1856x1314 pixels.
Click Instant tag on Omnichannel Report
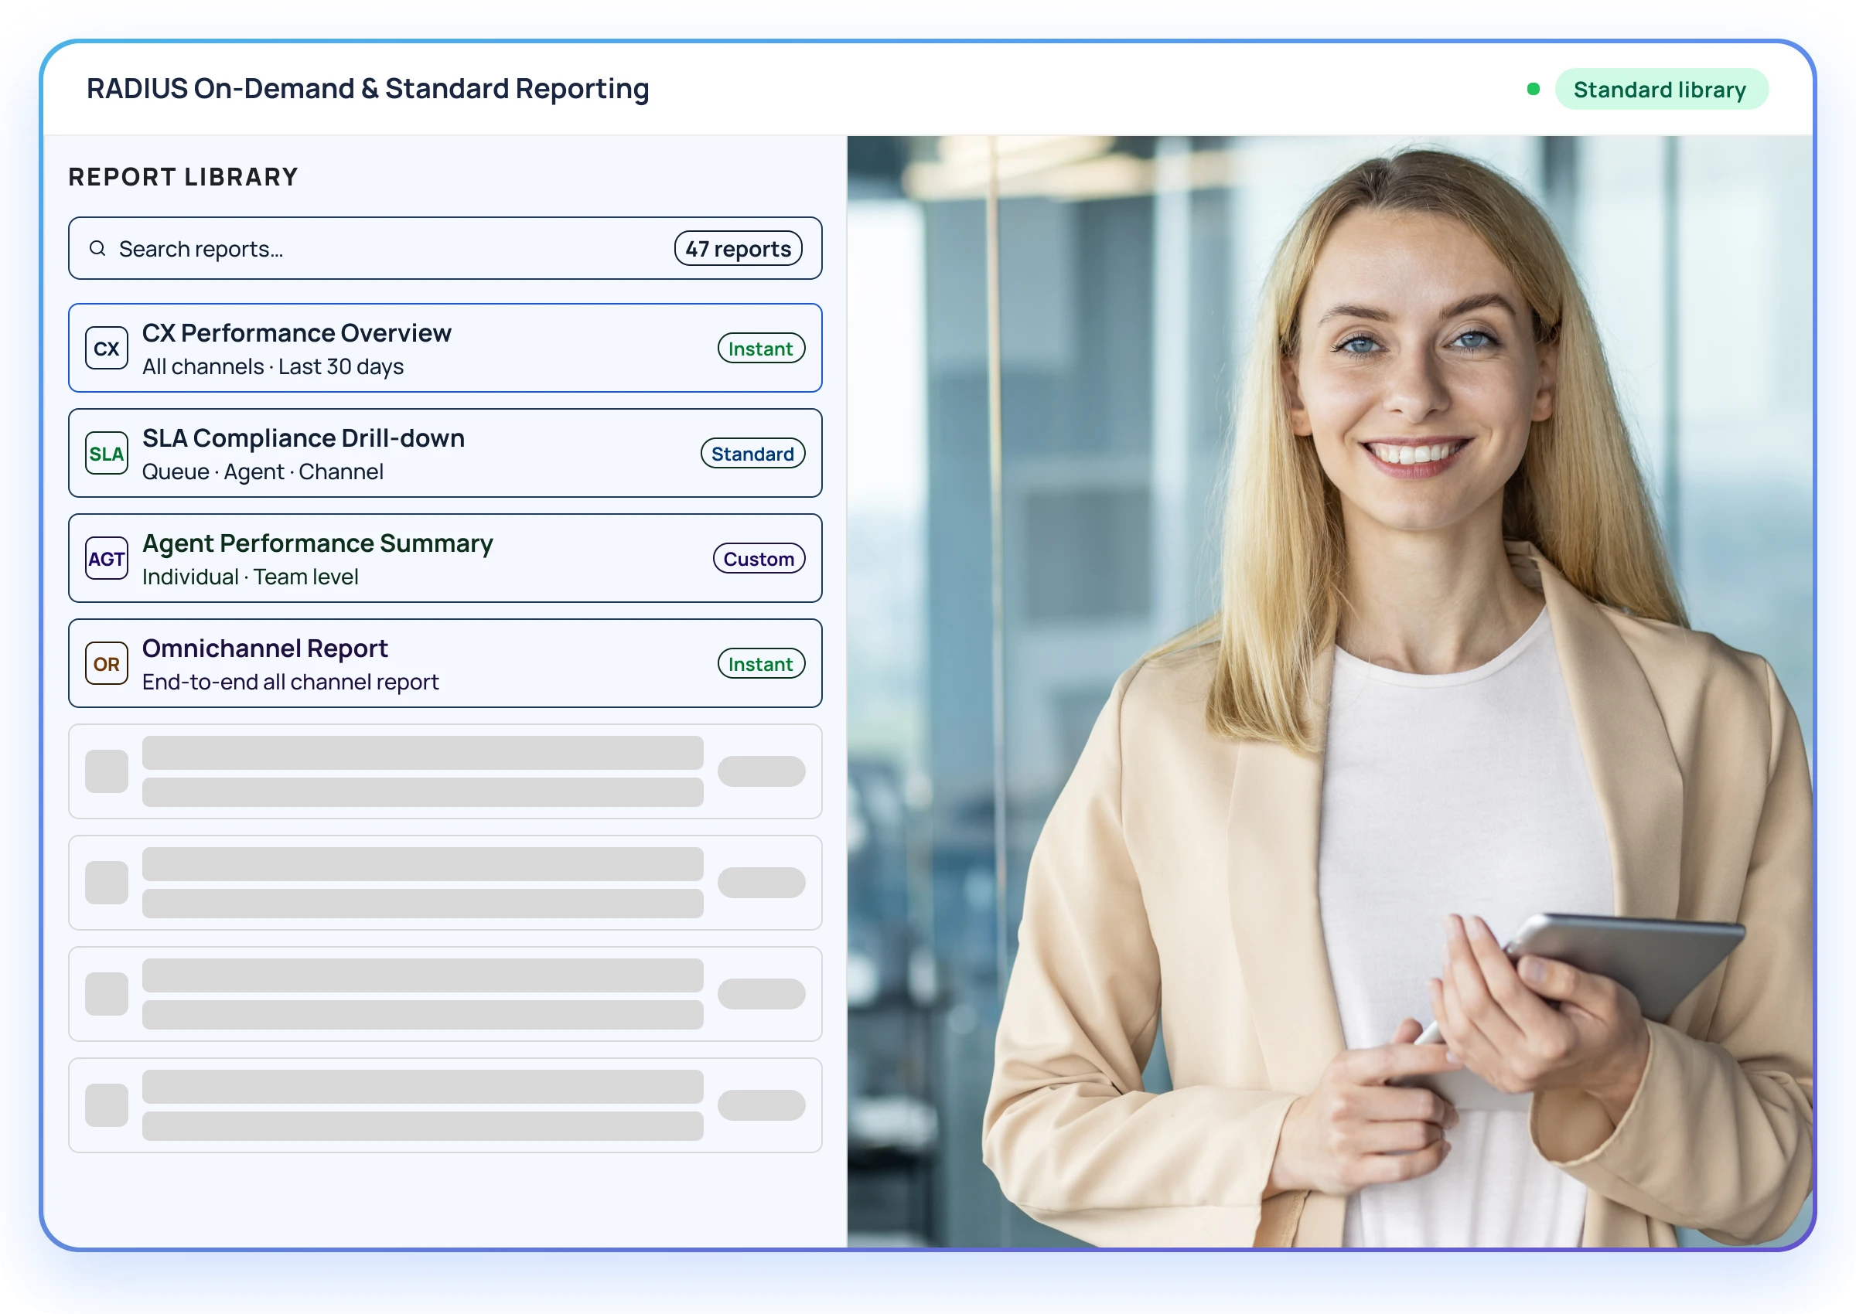[x=761, y=664]
